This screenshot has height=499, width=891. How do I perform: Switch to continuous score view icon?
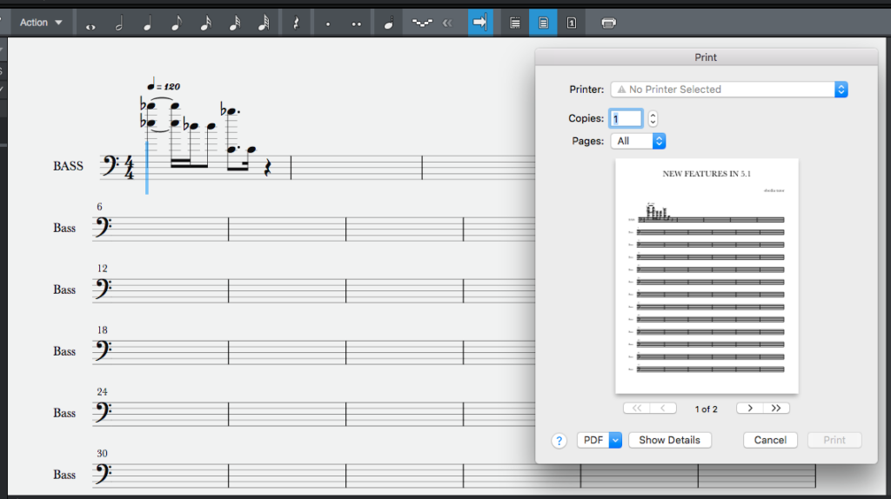click(x=515, y=23)
